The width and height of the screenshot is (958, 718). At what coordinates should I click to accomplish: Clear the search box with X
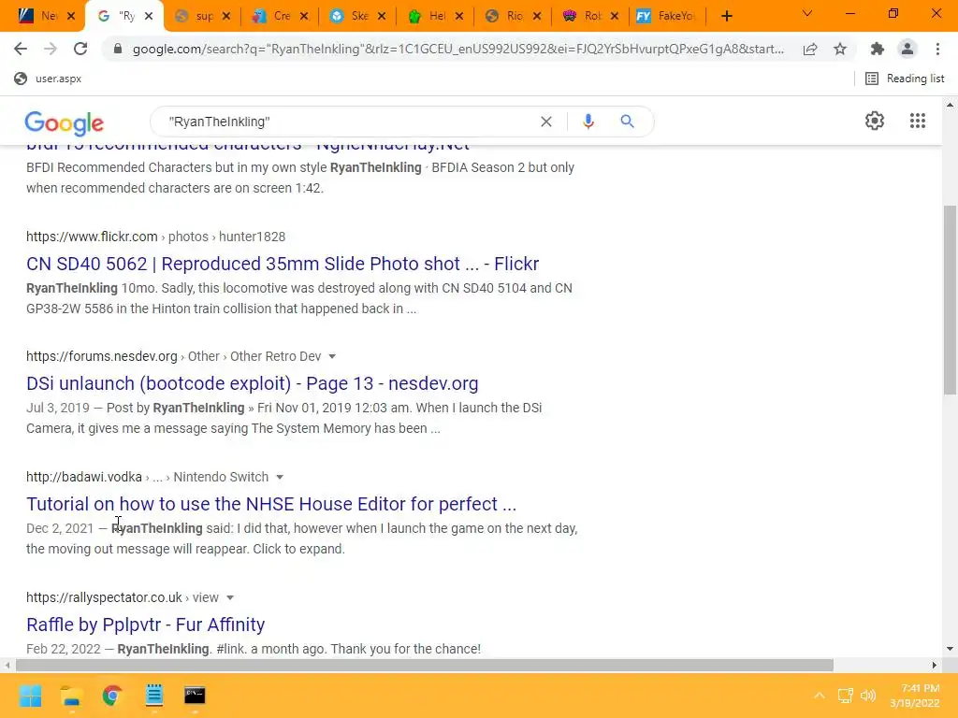click(546, 122)
